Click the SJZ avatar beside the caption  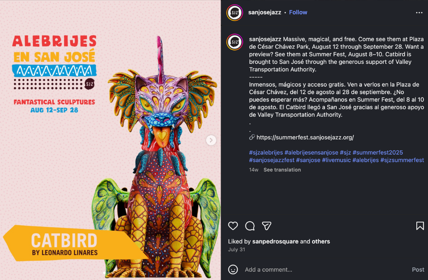(234, 42)
